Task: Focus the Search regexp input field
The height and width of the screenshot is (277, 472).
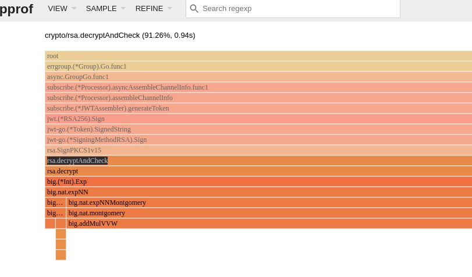Action: (x=293, y=8)
